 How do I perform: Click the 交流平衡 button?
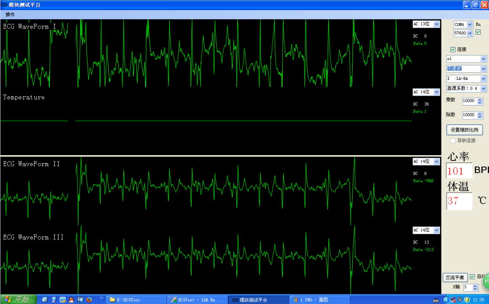point(455,278)
